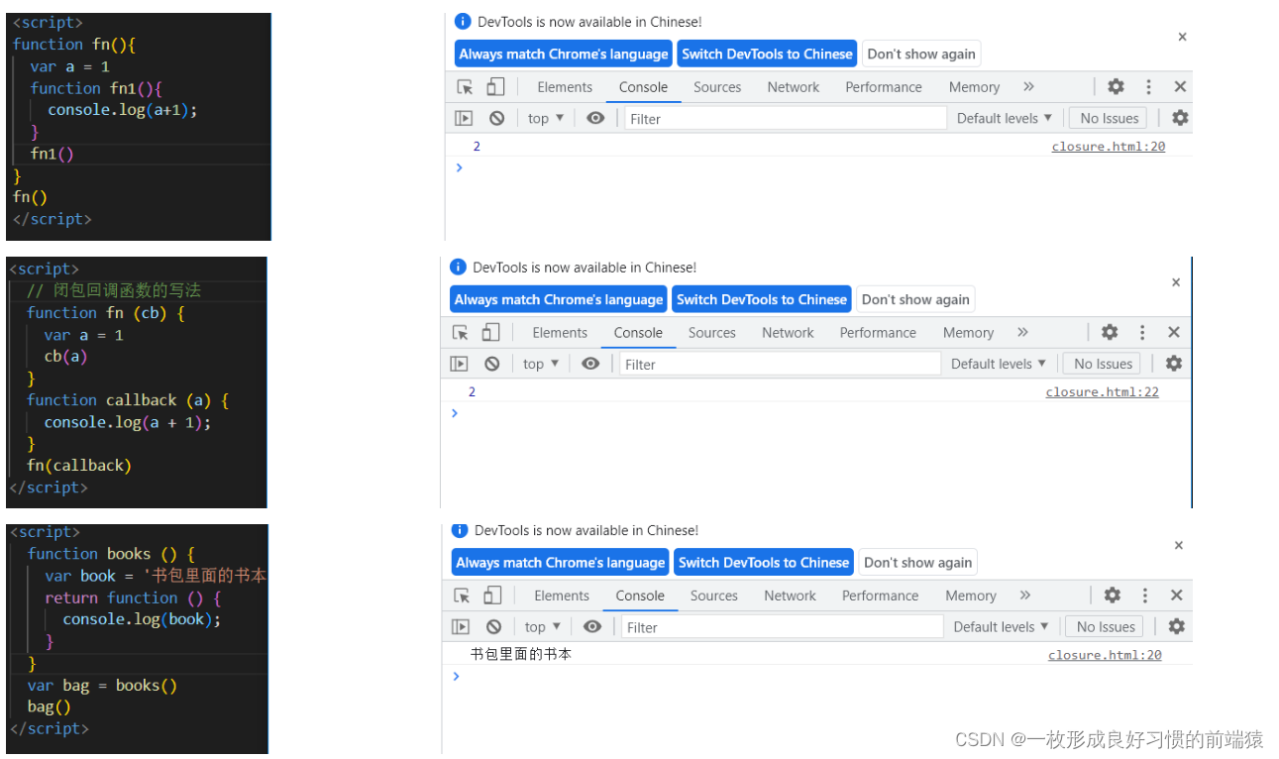This screenshot has width=1279, height=759.
Task: Select inspect element icon in bottom DevTools panel
Action: click(x=462, y=596)
